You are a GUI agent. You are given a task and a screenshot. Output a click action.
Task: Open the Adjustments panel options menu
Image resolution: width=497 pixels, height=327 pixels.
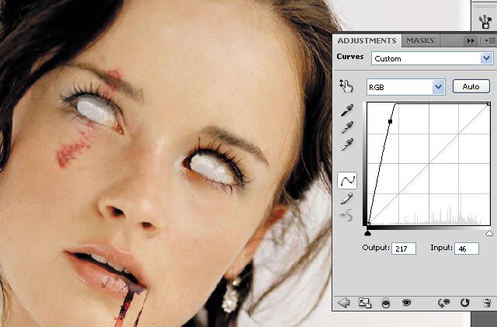coord(490,41)
